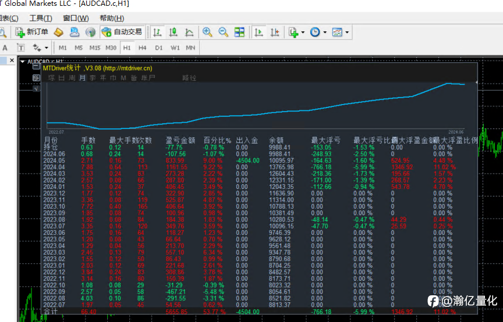Switch chart to bar chart
Screen dimensions: 503x322
(x=157, y=32)
